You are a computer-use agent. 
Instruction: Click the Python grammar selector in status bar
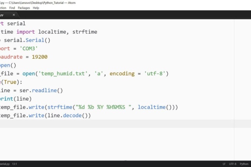[x=244, y=164]
